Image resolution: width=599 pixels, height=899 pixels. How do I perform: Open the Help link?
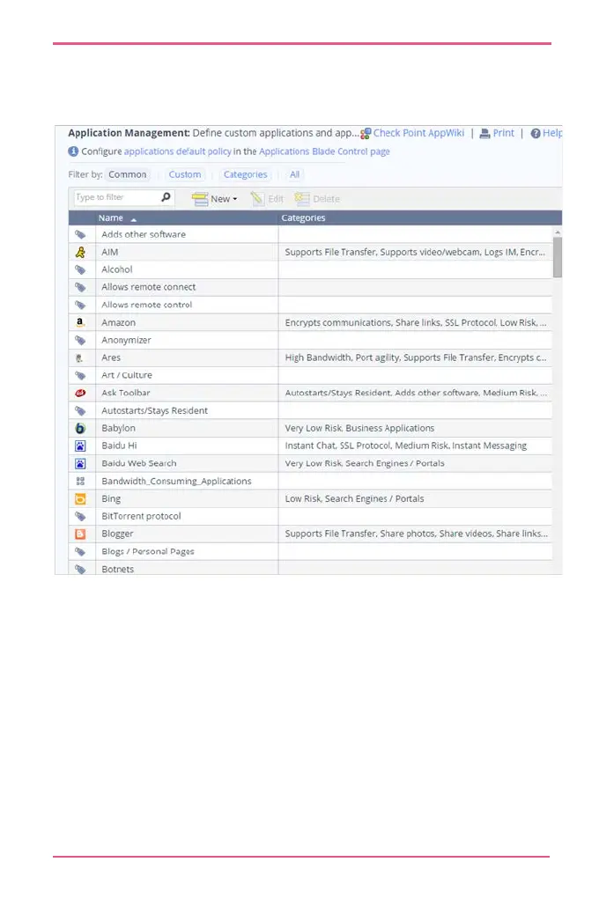point(552,133)
